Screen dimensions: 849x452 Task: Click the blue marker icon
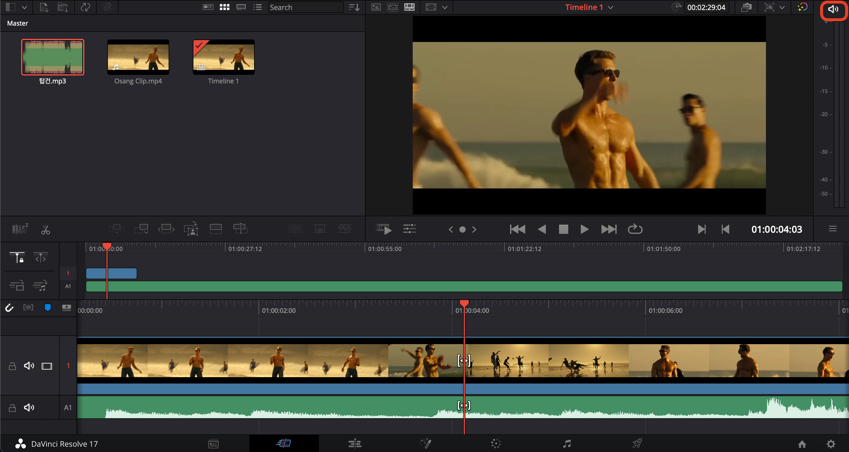click(x=47, y=307)
